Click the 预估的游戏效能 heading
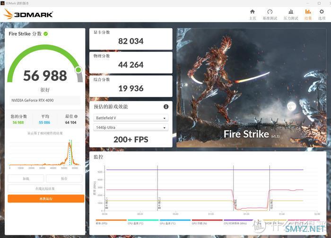Viewport: 331px width, 238px height. pyautogui.click(x=111, y=107)
